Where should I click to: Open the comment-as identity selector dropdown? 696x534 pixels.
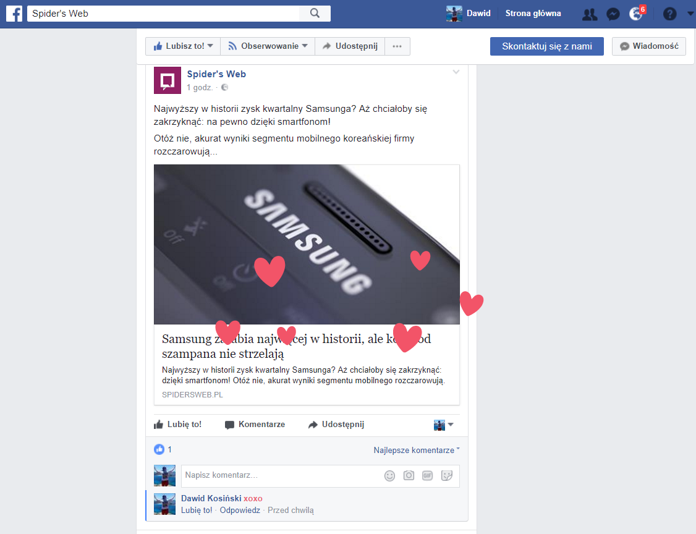point(443,425)
